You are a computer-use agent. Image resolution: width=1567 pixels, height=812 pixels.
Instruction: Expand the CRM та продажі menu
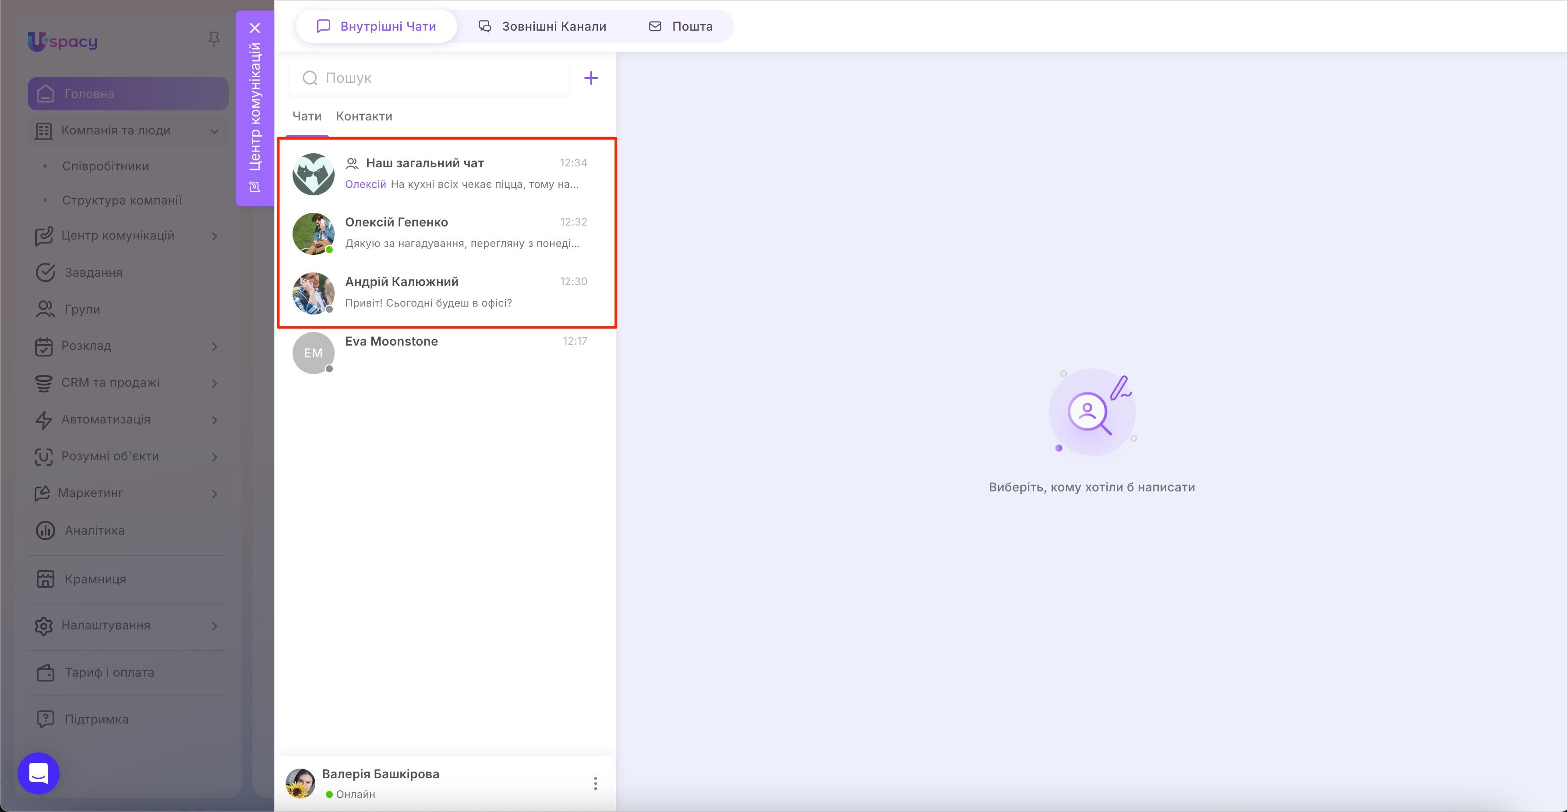214,383
